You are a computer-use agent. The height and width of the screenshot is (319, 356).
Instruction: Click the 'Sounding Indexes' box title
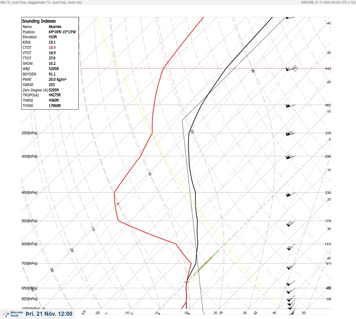click(39, 21)
